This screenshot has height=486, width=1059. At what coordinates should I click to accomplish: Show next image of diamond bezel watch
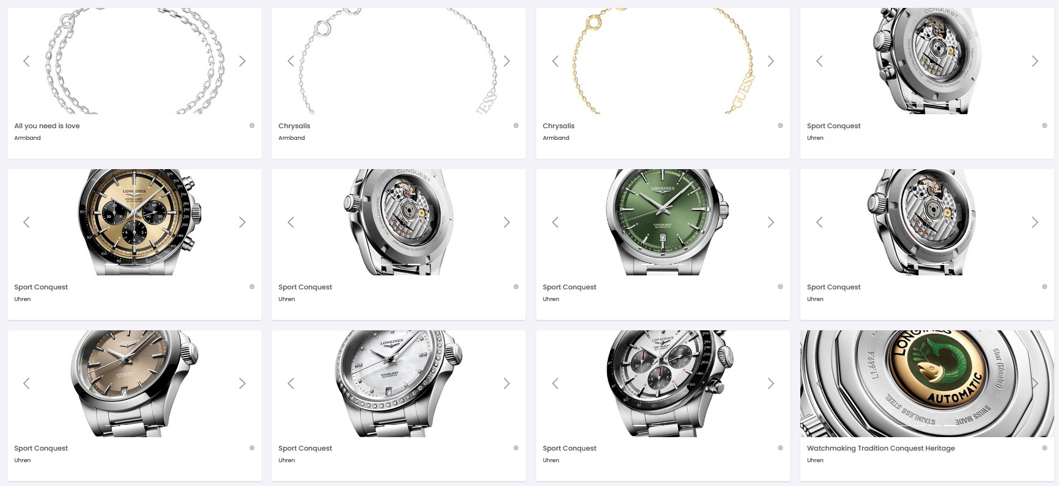click(x=506, y=383)
